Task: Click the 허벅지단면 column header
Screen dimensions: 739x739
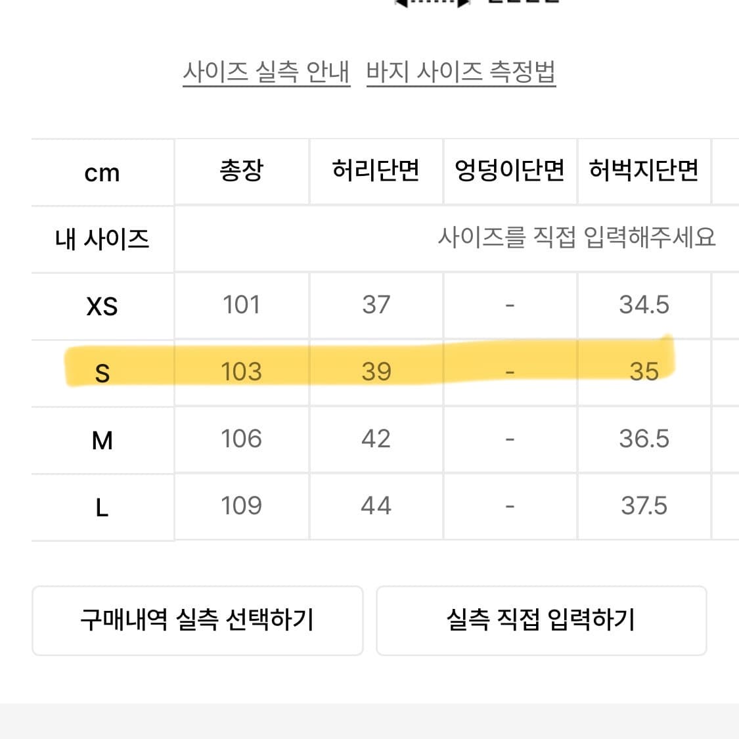Action: coord(644,171)
